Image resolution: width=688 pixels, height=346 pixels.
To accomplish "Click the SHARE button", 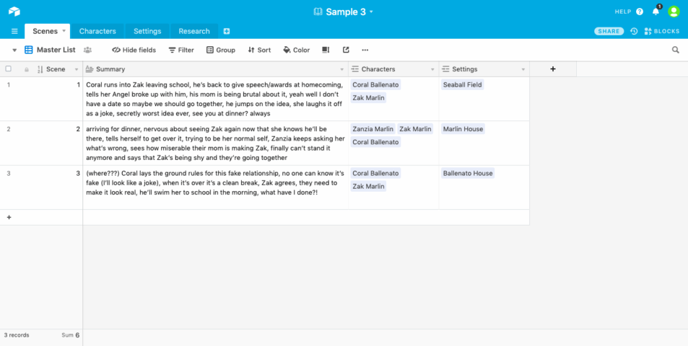I will (609, 31).
